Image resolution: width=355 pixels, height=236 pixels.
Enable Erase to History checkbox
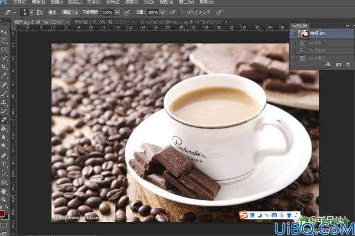click(183, 13)
